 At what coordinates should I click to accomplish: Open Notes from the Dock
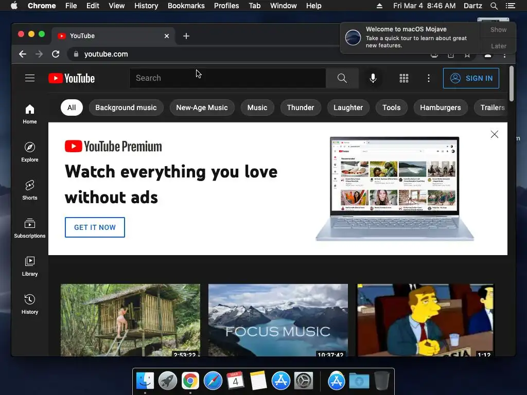pos(258,381)
